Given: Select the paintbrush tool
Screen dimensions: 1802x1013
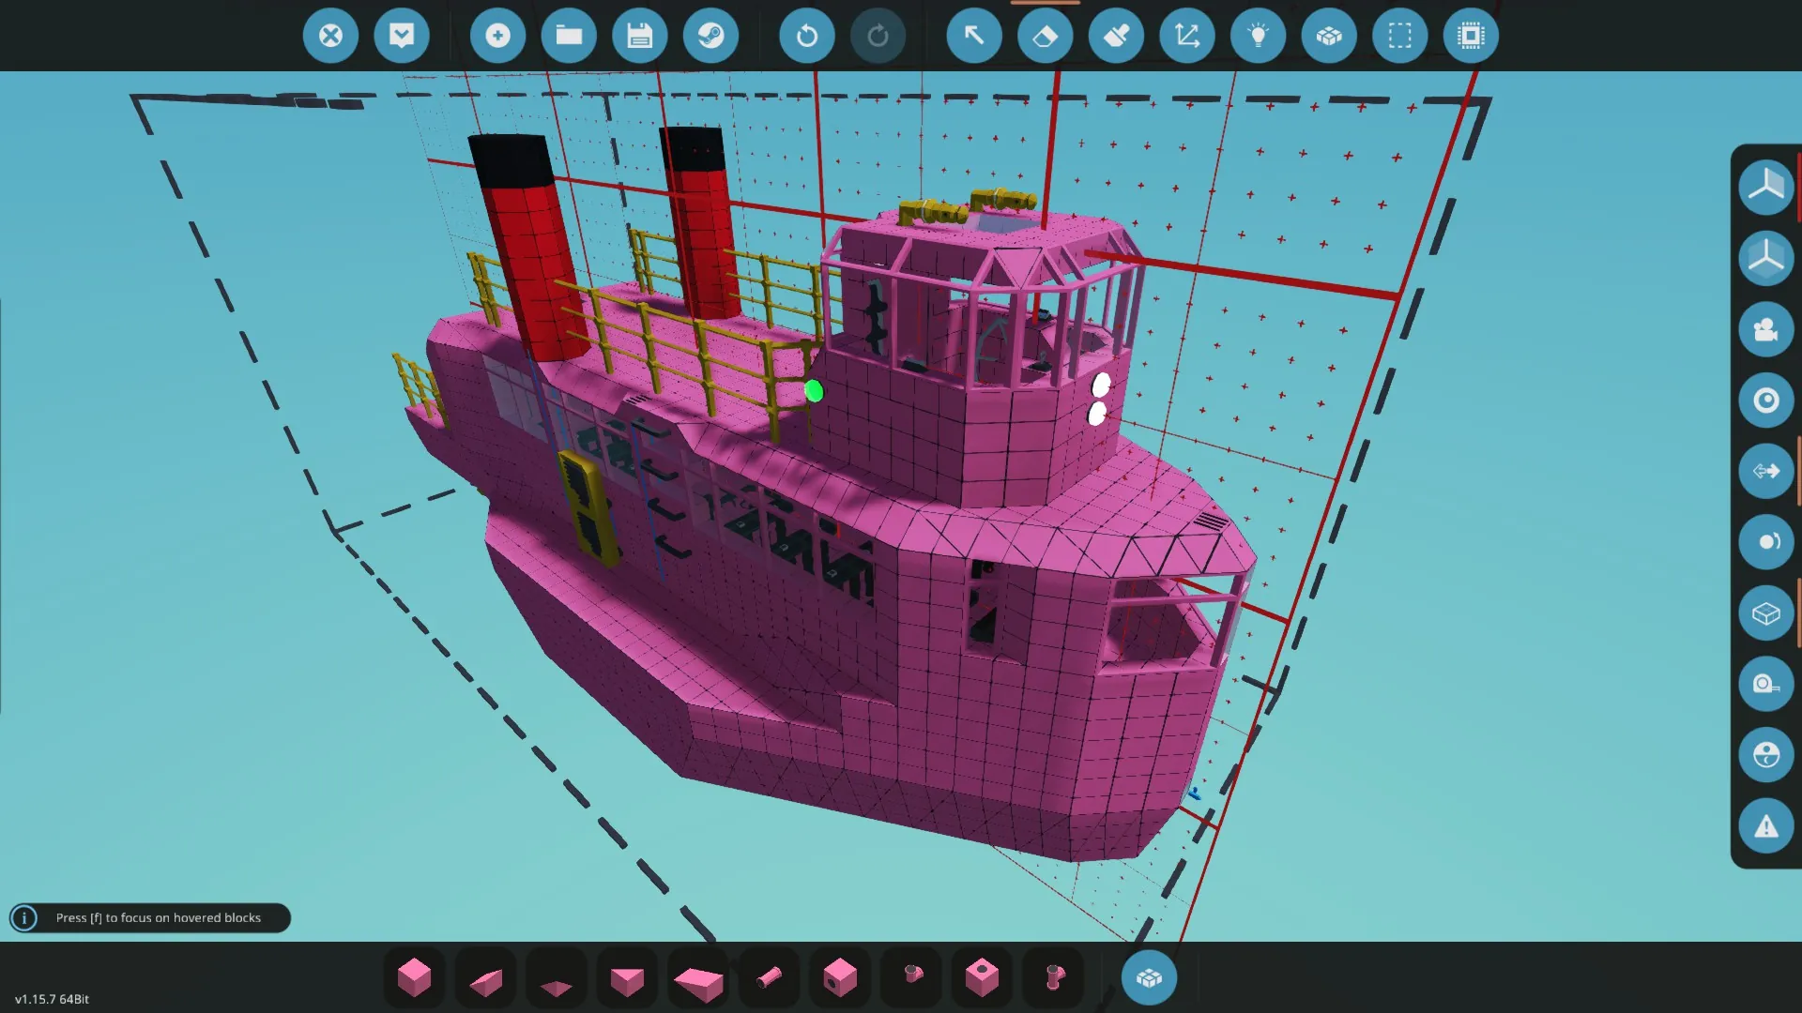Looking at the screenshot, I should [x=1116, y=36].
